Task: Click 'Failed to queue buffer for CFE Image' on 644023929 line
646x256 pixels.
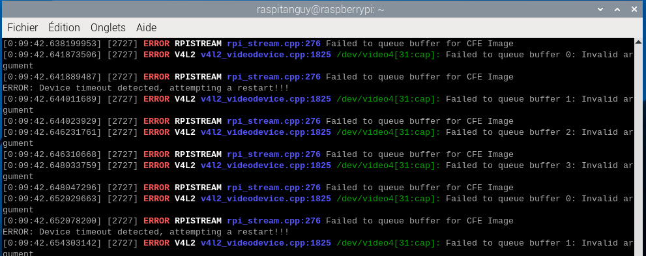Action: 420,121
